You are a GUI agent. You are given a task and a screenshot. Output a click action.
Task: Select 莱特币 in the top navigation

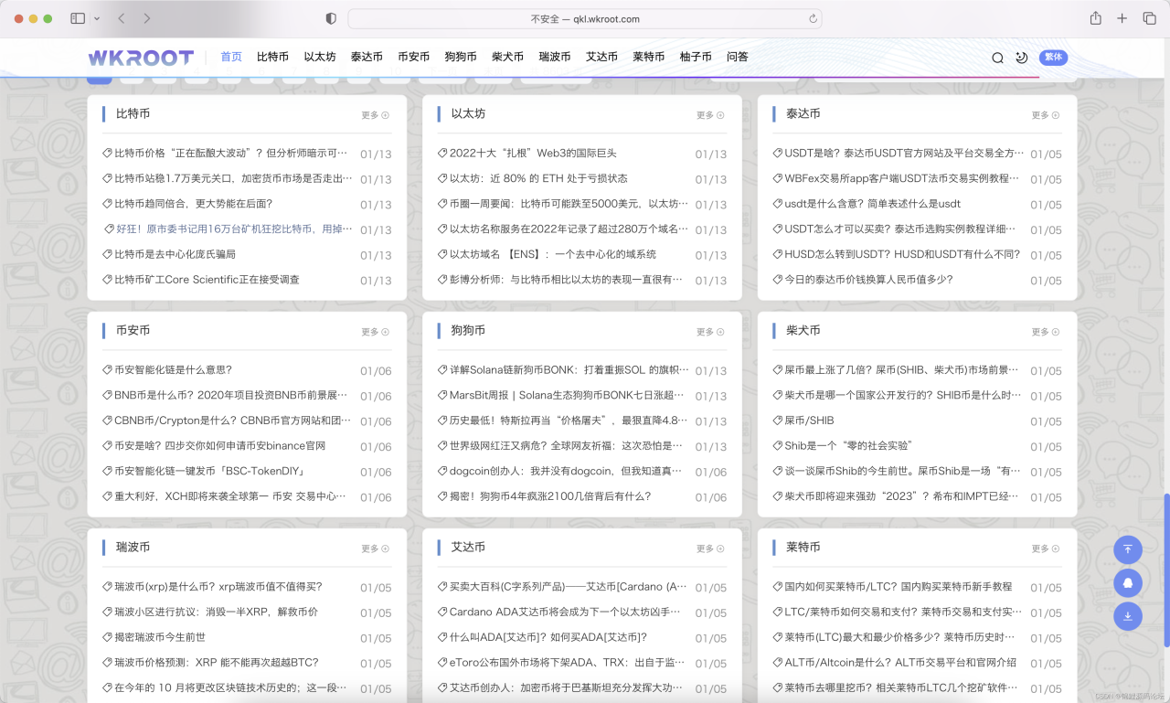tap(648, 57)
